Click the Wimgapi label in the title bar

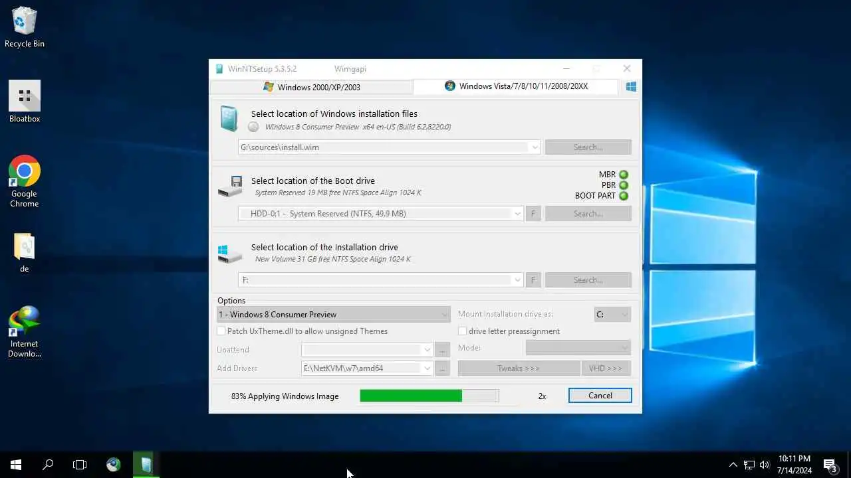(350, 69)
